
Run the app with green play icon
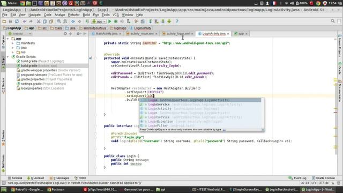coord(110,21)
